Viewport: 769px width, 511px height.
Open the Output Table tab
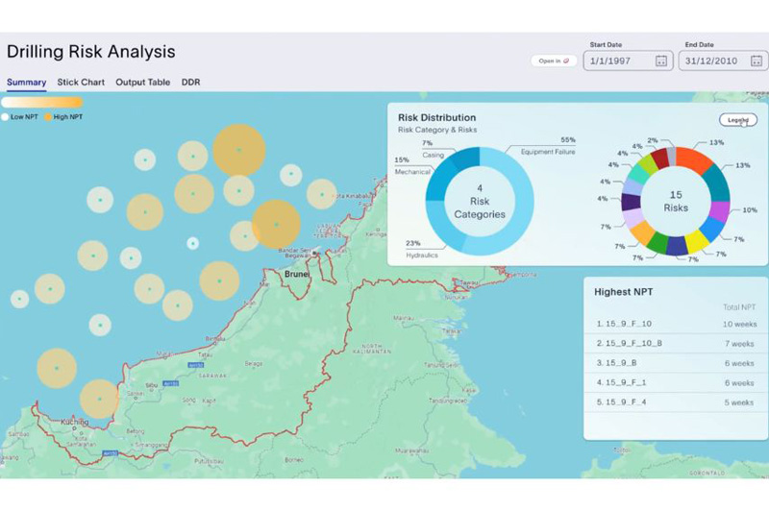click(x=142, y=83)
